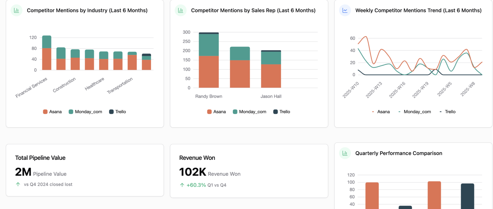Image resolution: width=493 pixels, height=209 pixels.
Task: Toggle Monday_com legend in the Weekly Trend chart
Action: pyautogui.click(x=414, y=112)
